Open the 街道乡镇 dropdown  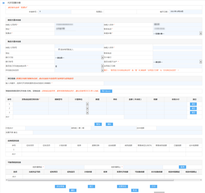[201, 33]
